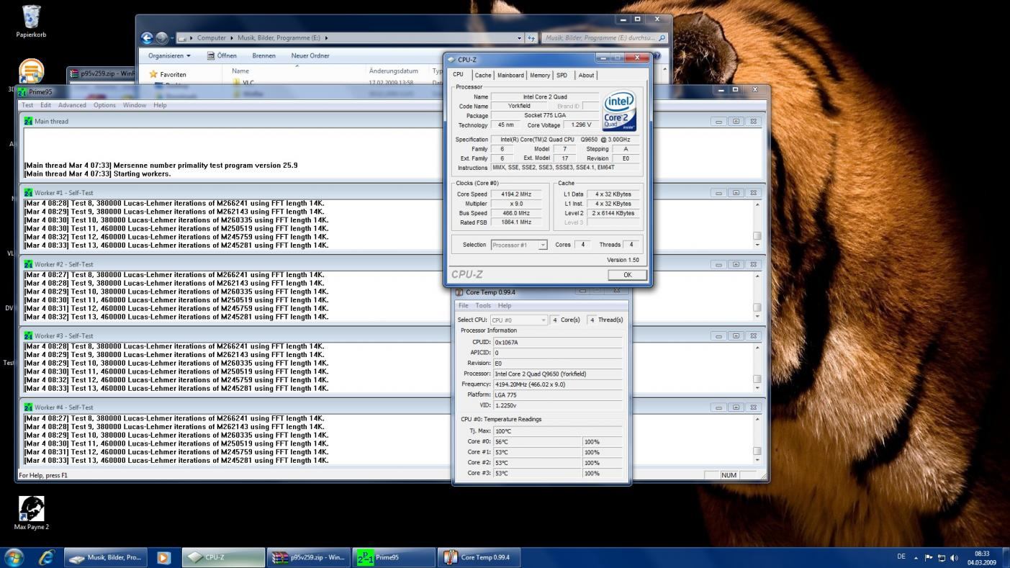Viewport: 1010px width, 568px height.
Task: Click the Action Center flag in the tray
Action: 929,558
